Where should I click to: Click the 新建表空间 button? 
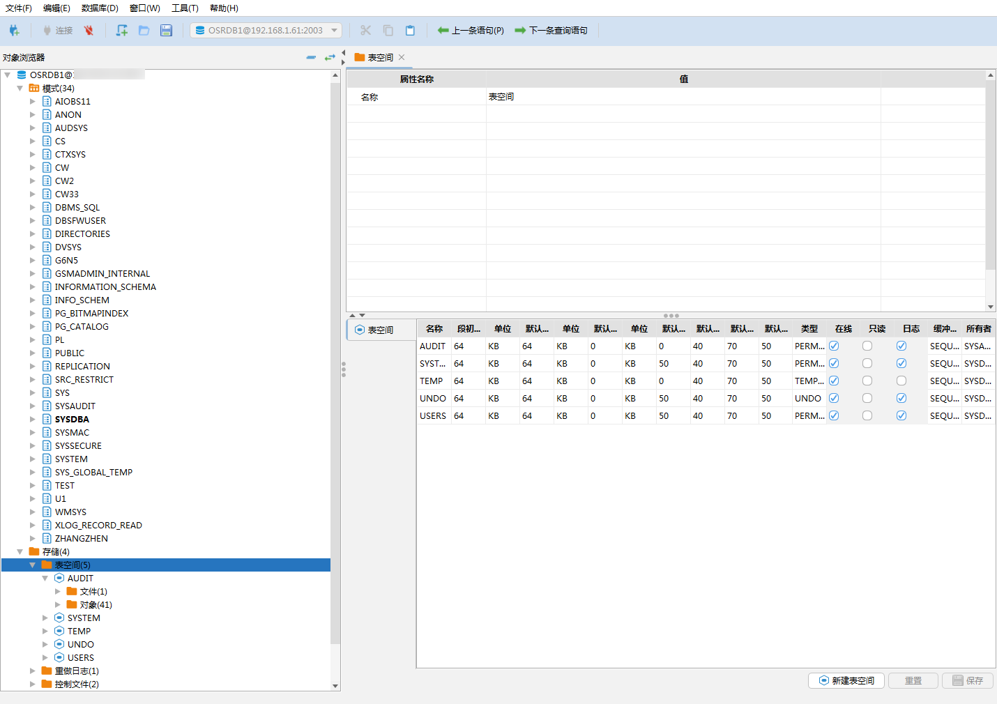[x=846, y=680]
